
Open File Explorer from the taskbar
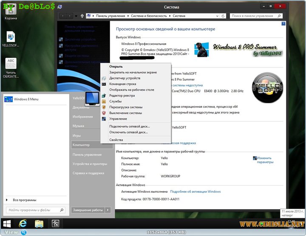(x=39, y=223)
